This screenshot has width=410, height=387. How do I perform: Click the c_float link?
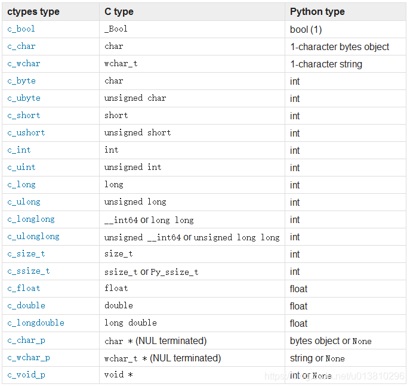24,289
